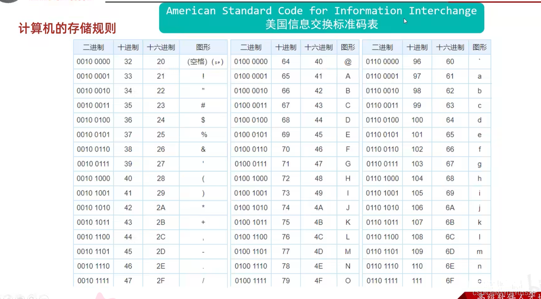Select hex value 2B
This screenshot has height=299, width=541.
coord(161,222)
